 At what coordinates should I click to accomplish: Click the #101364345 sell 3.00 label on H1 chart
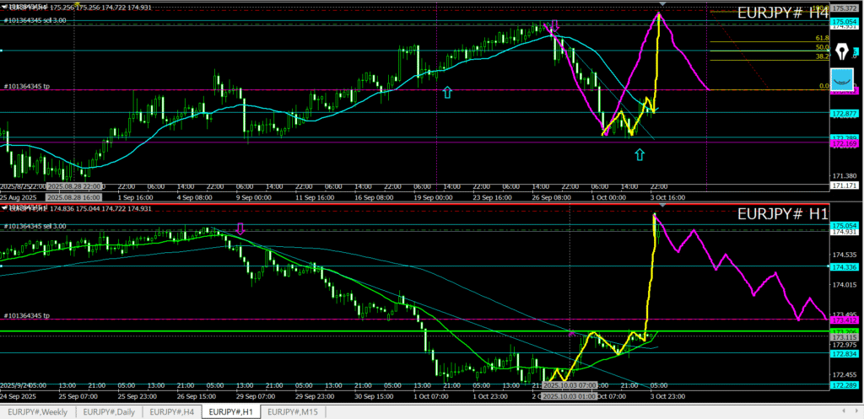[x=35, y=226]
